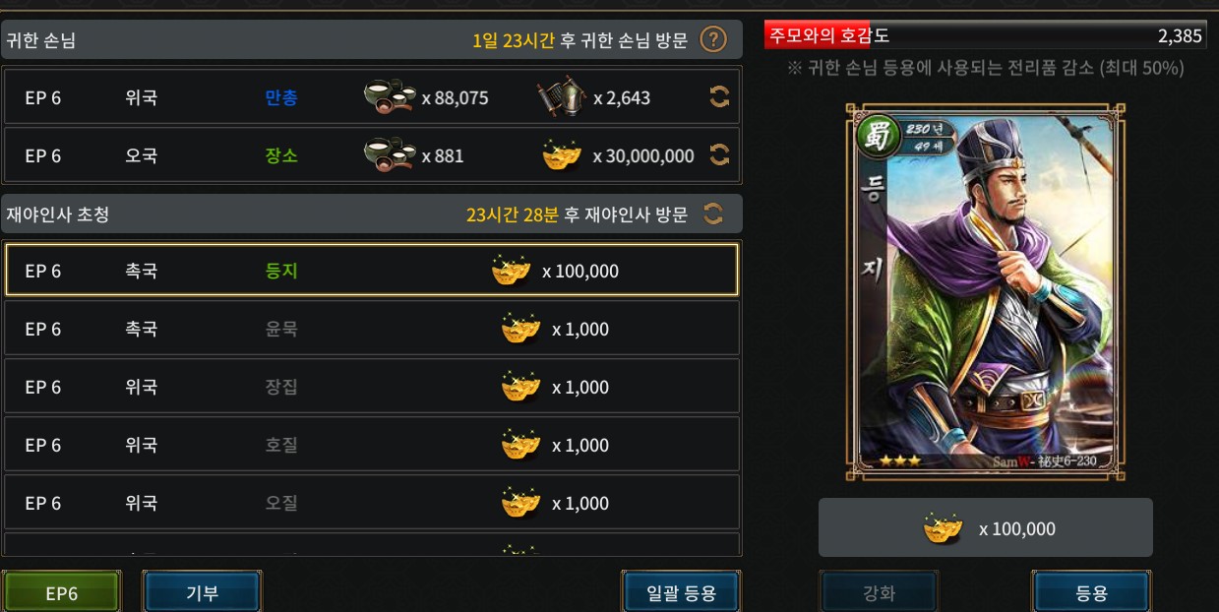Refresh the 장소 guest row
The image size is (1219, 612).
719,154
